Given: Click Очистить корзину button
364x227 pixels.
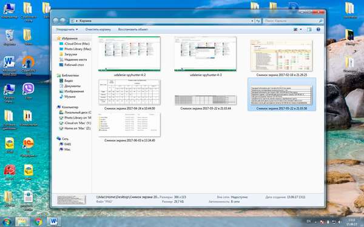Looking at the screenshot, I should point(98,30).
